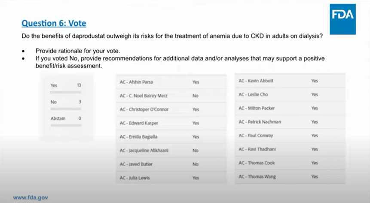Image resolution: width=370 pixels, height=203 pixels.
Task: Select the Abstain vote tally bar
Action: pyautogui.click(x=66, y=125)
